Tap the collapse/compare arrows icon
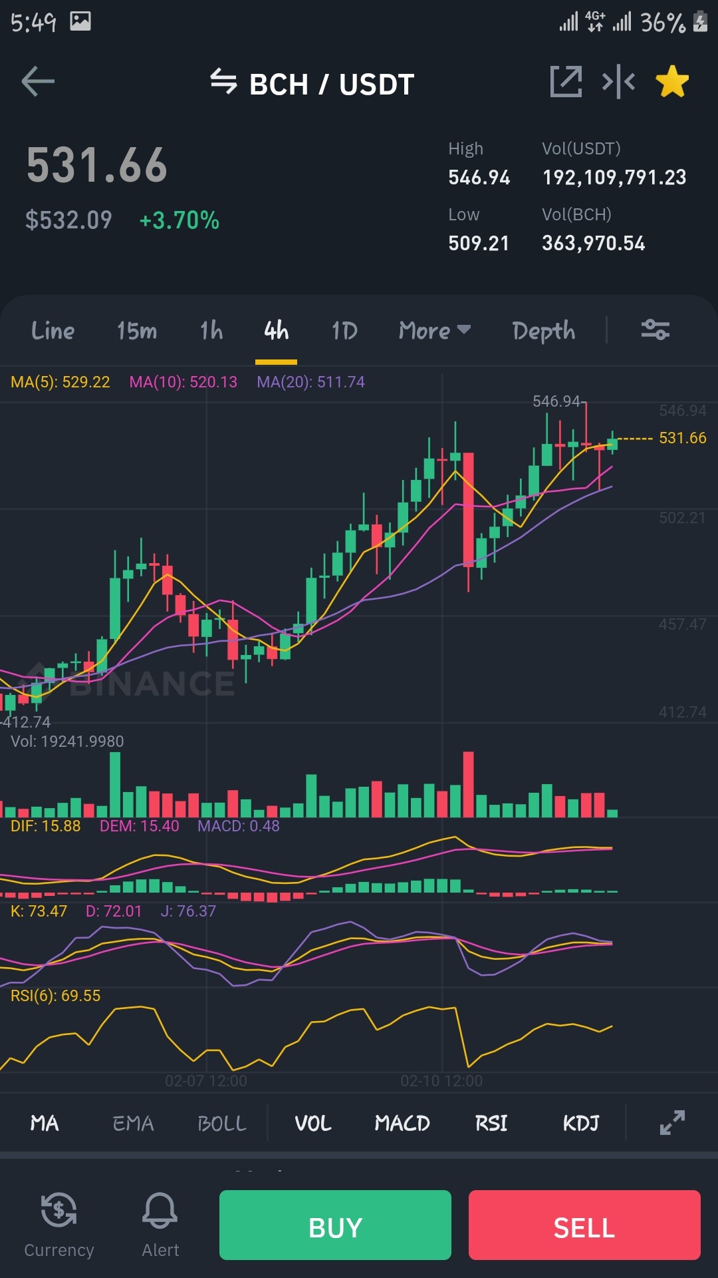The width and height of the screenshot is (718, 1278). click(618, 82)
